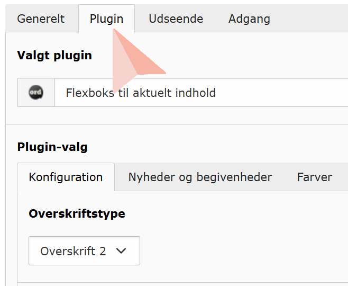Click the empty tab bar right of Adgang
Viewport: 348px width, 286px height.
pos(312,19)
